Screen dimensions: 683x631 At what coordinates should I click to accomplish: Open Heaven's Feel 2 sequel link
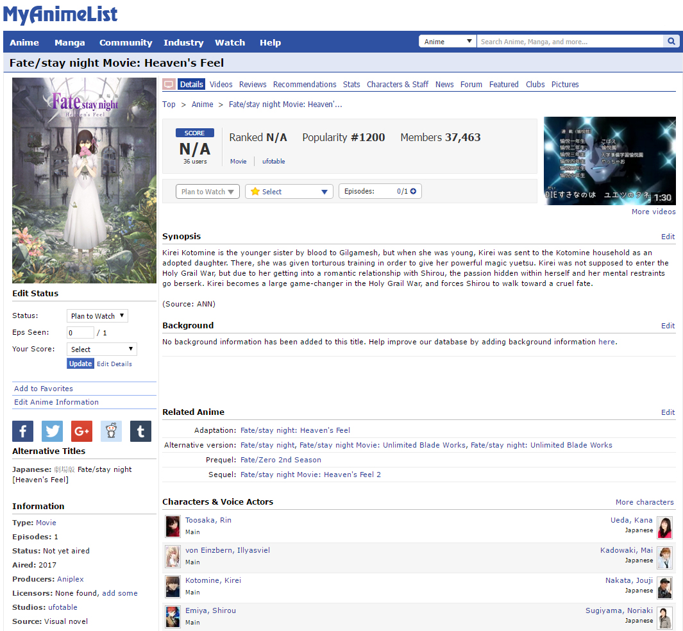tap(310, 475)
